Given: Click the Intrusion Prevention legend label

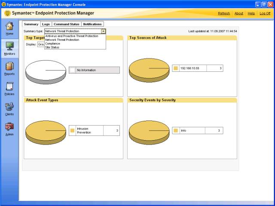Looking at the screenshot, I should 84,131.
